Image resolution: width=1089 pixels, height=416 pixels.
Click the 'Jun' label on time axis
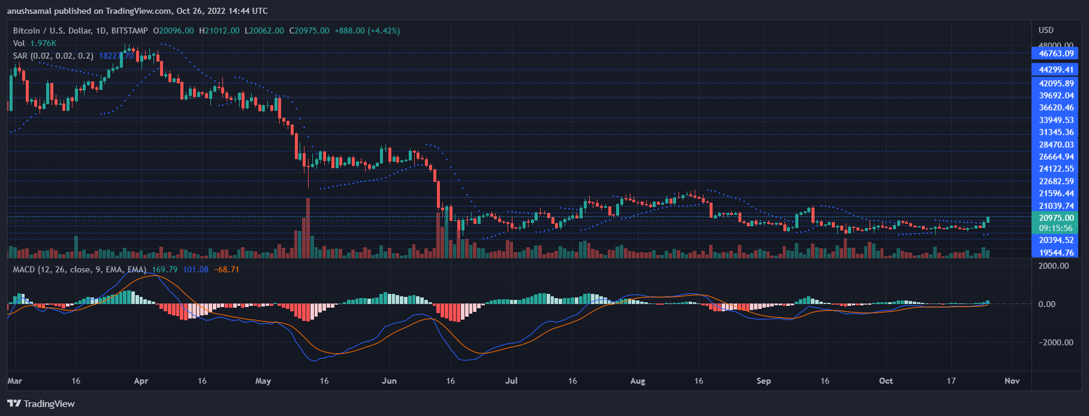point(389,381)
